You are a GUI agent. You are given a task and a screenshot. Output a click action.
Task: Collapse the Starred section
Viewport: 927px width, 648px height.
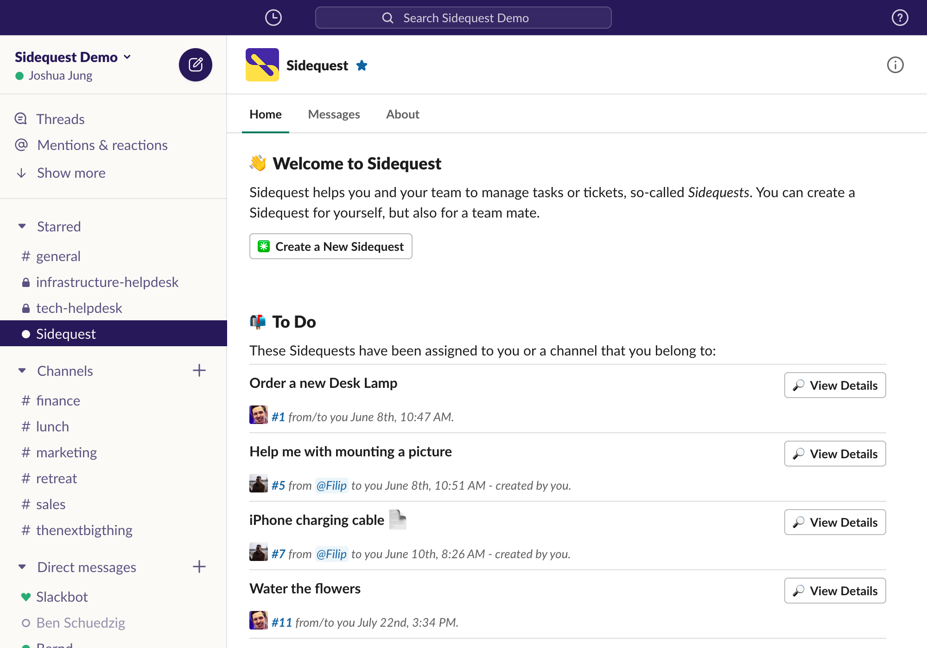22,226
